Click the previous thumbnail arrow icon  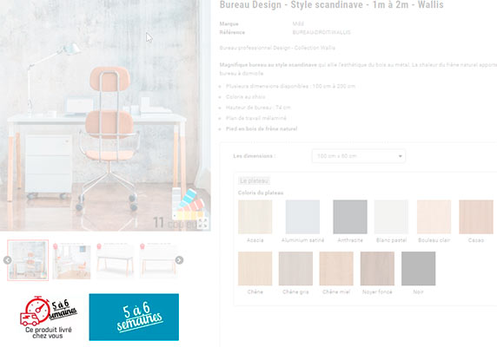8,260
